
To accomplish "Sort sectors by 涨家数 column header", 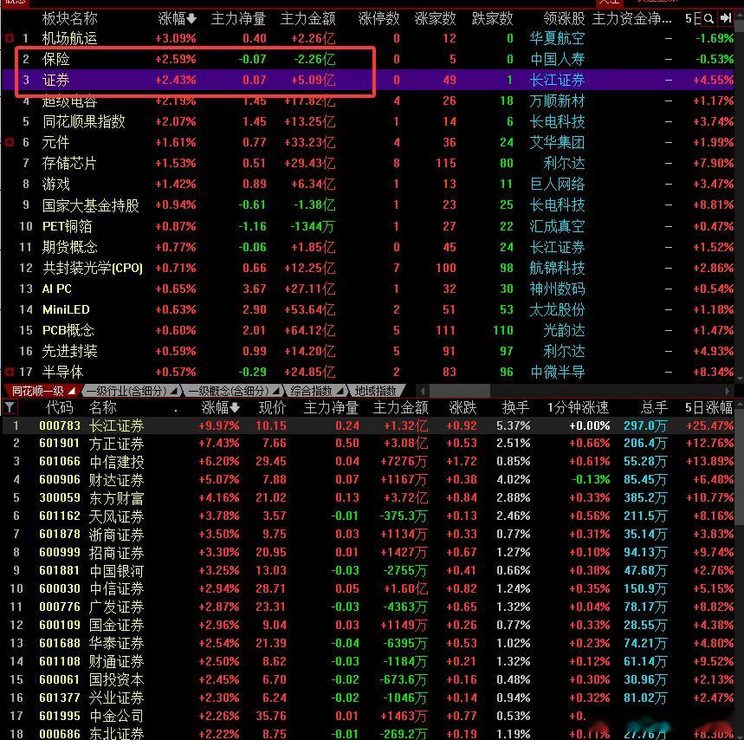I will 435,18.
